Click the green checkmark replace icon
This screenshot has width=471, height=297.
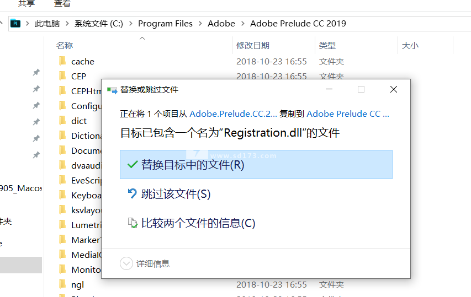(x=132, y=164)
